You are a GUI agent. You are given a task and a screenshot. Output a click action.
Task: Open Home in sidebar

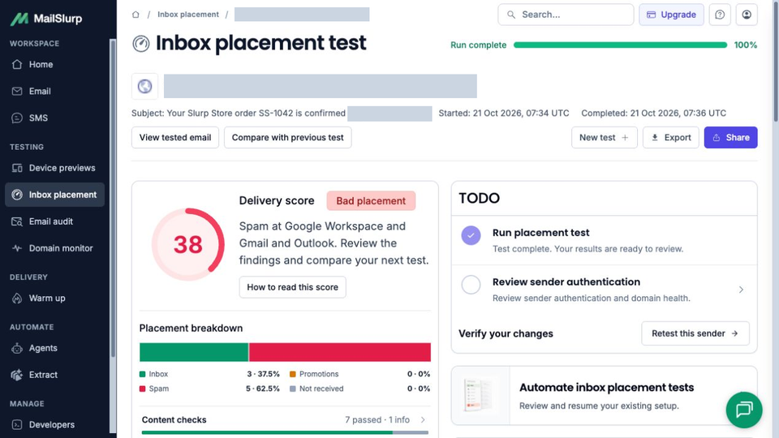point(54,65)
